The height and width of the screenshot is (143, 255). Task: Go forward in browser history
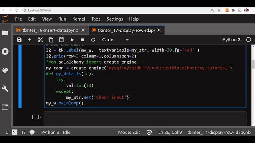pos(10,10)
